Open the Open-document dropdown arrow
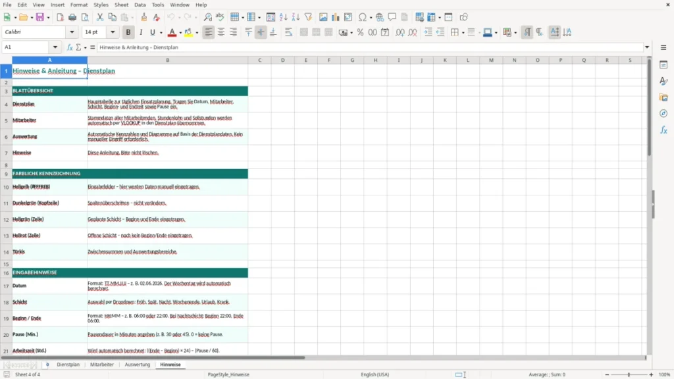Image resolution: width=674 pixels, height=379 pixels. (x=32, y=18)
